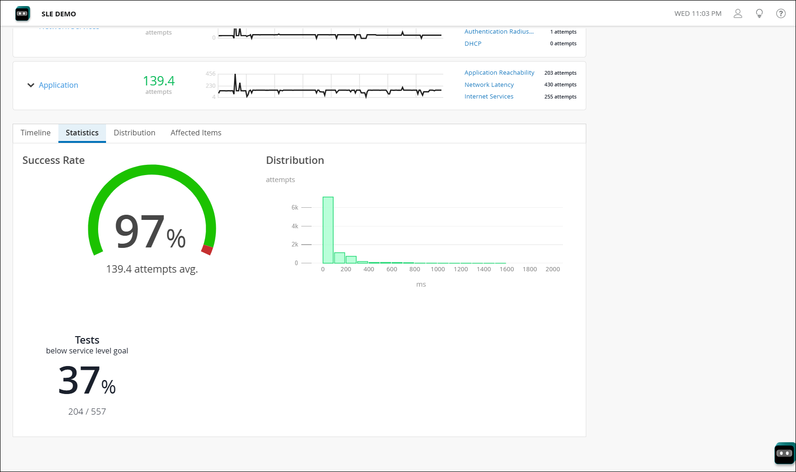Open Application Reachability classifier details
Image resolution: width=796 pixels, height=472 pixels.
[499, 72]
